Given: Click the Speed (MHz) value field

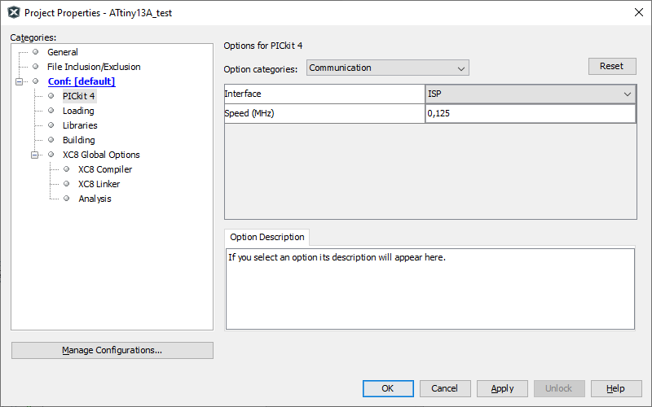Looking at the screenshot, I should pos(531,113).
